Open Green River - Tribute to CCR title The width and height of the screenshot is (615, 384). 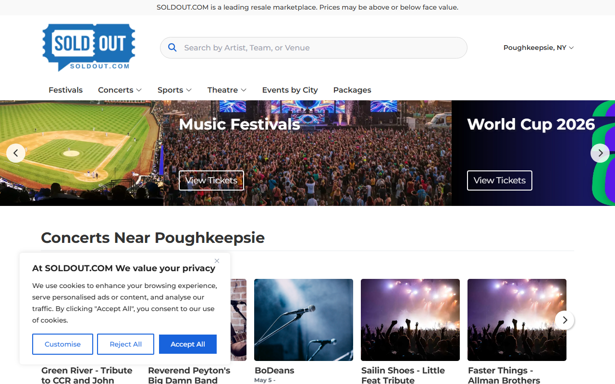(x=87, y=375)
